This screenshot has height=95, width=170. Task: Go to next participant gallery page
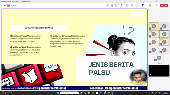(161, 63)
